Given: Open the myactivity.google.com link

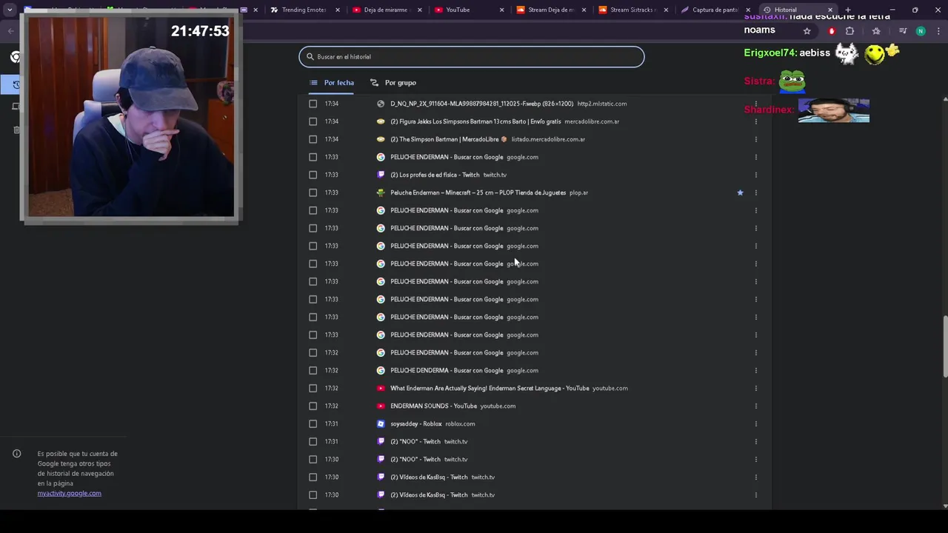Looking at the screenshot, I should point(70,493).
